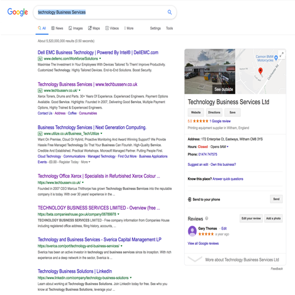Open View all Google reviews link
Image resolution: width=295 pixels, height=295 pixels.
203,244
